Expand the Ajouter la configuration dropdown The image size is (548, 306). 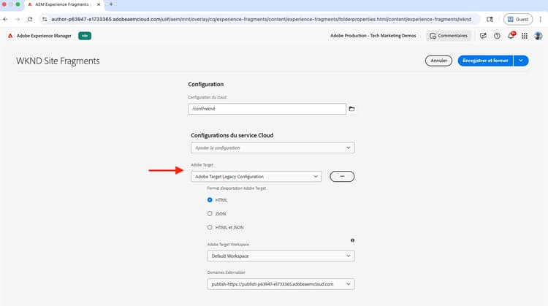coord(273,148)
